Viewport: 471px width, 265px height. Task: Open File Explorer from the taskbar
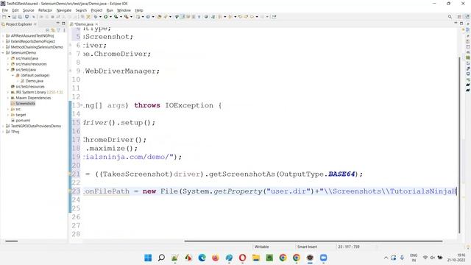[256, 258]
